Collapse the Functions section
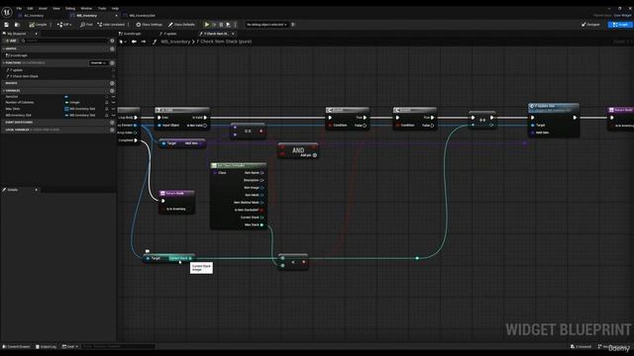Viewport: 634px width, 356px height. [x=4, y=63]
